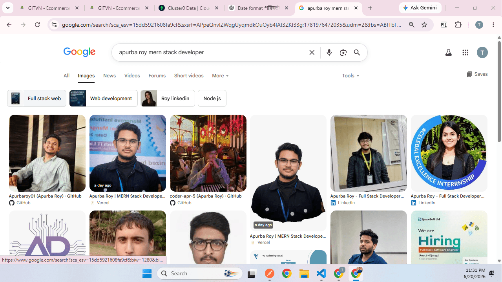Viewport: 502px width, 282px height.
Task: Open the tab search dropdown arrow
Action: pos(8,8)
